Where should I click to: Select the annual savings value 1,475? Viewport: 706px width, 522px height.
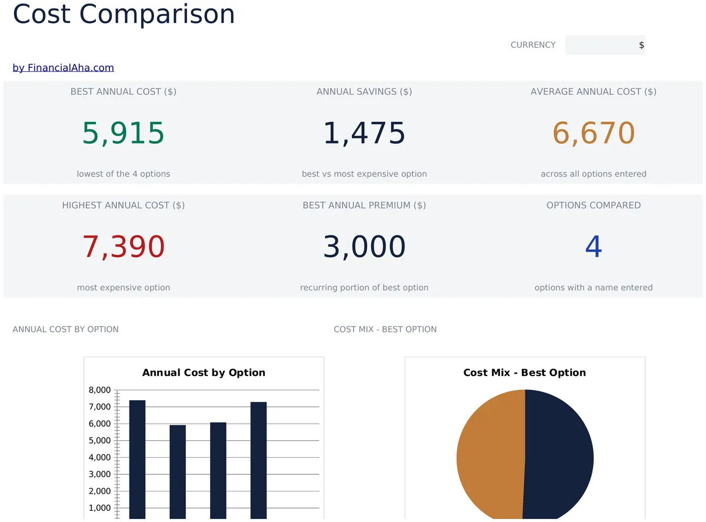364,133
